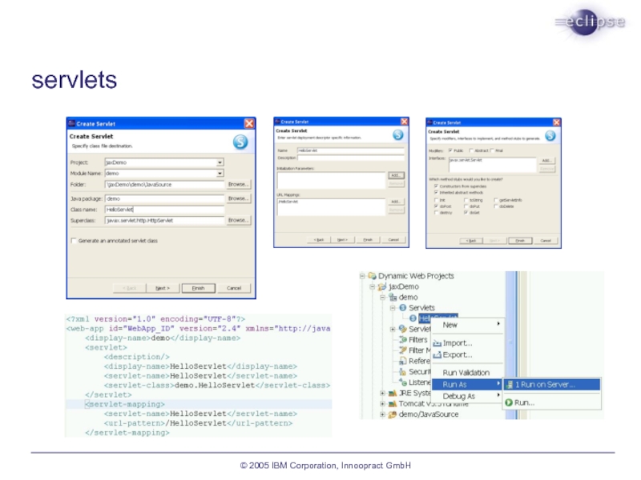Click Browse next to Superclass field
The height and width of the screenshot is (480, 641).
pyautogui.click(x=238, y=220)
